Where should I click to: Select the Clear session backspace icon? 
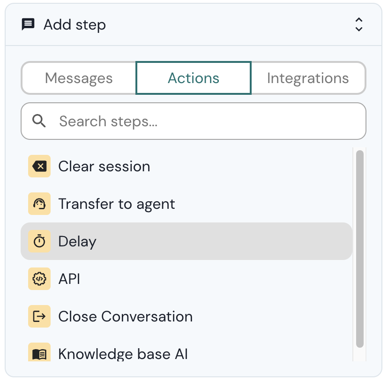39,166
